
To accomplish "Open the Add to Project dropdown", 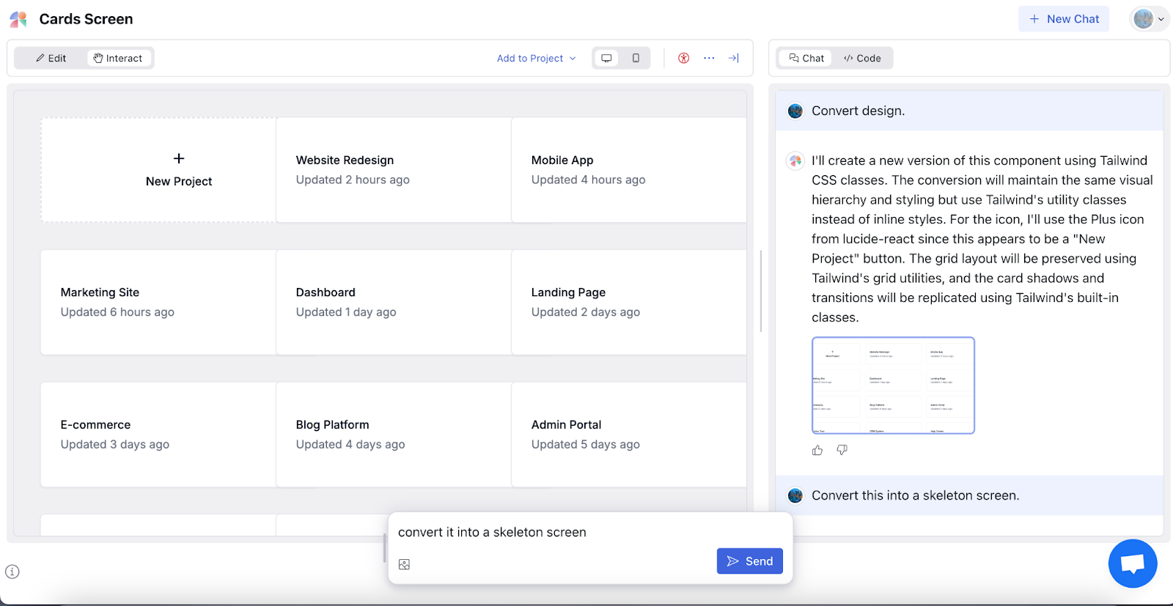I will click(x=536, y=59).
